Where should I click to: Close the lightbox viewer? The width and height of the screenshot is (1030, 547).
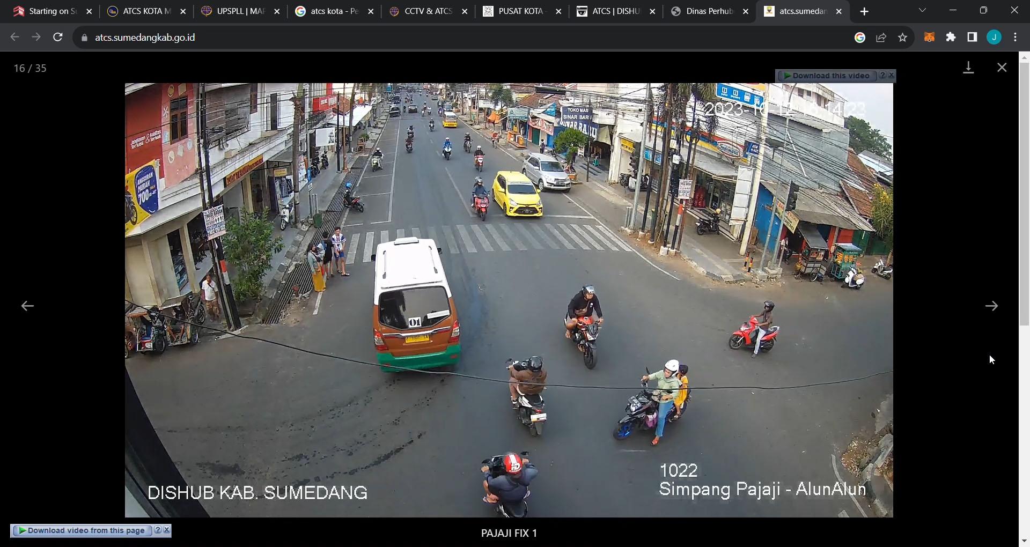click(x=1002, y=68)
